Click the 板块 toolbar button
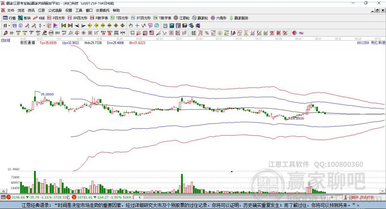Viewport: 386px width, 209px height. click(24, 18)
